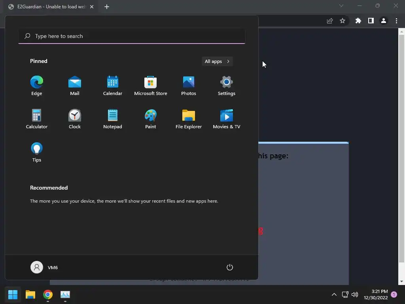Click the power button in Start menu

[230, 267]
